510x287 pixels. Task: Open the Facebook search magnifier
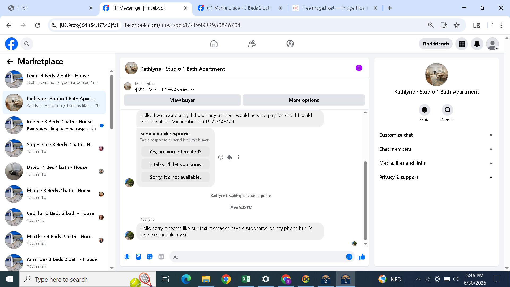tap(27, 44)
